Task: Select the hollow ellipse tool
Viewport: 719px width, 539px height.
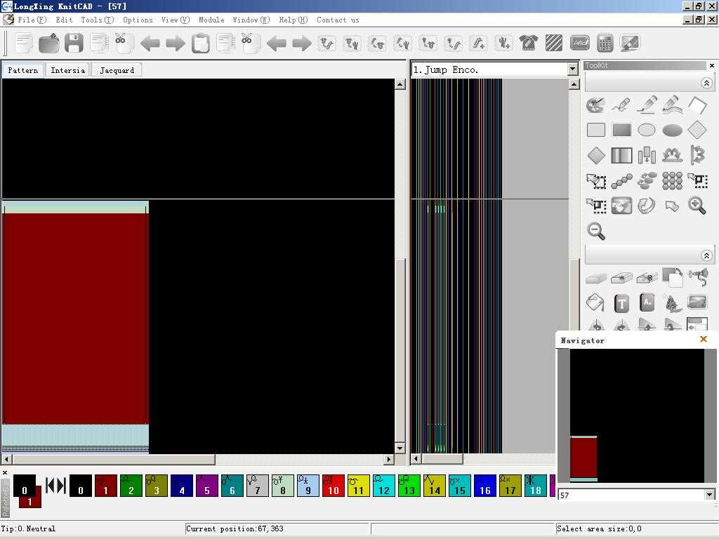Action: click(x=647, y=130)
